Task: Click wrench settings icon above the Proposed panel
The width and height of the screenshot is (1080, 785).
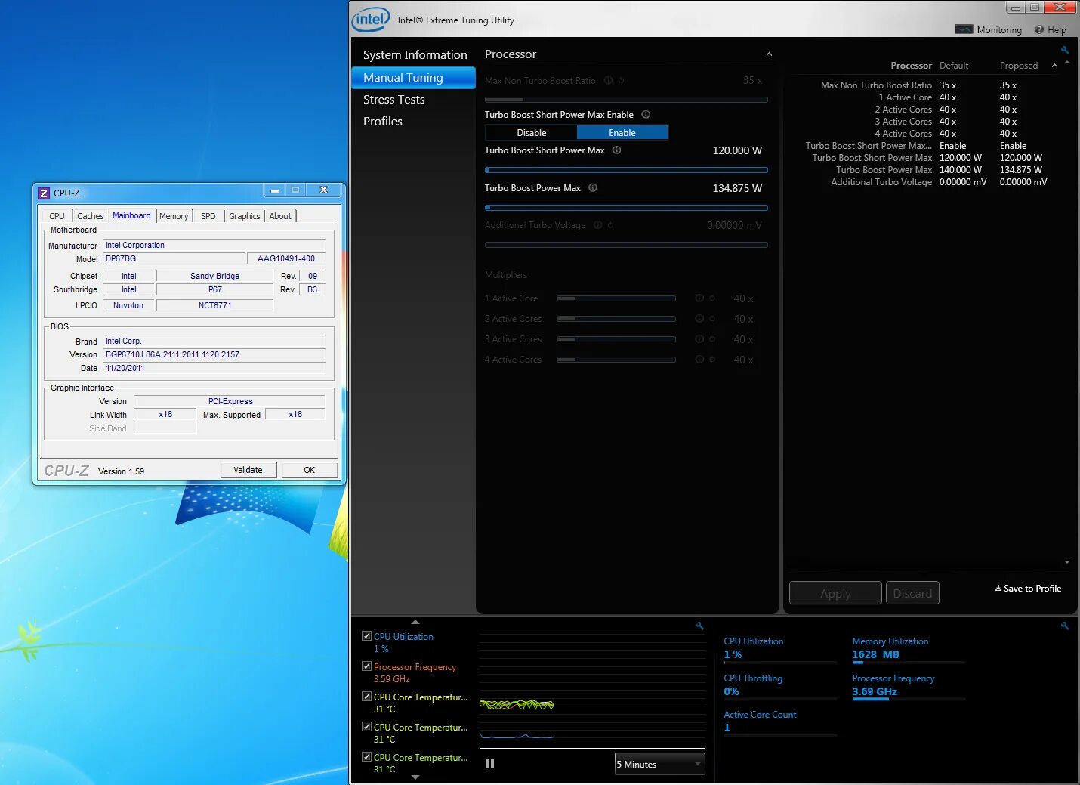Action: coord(1065,51)
